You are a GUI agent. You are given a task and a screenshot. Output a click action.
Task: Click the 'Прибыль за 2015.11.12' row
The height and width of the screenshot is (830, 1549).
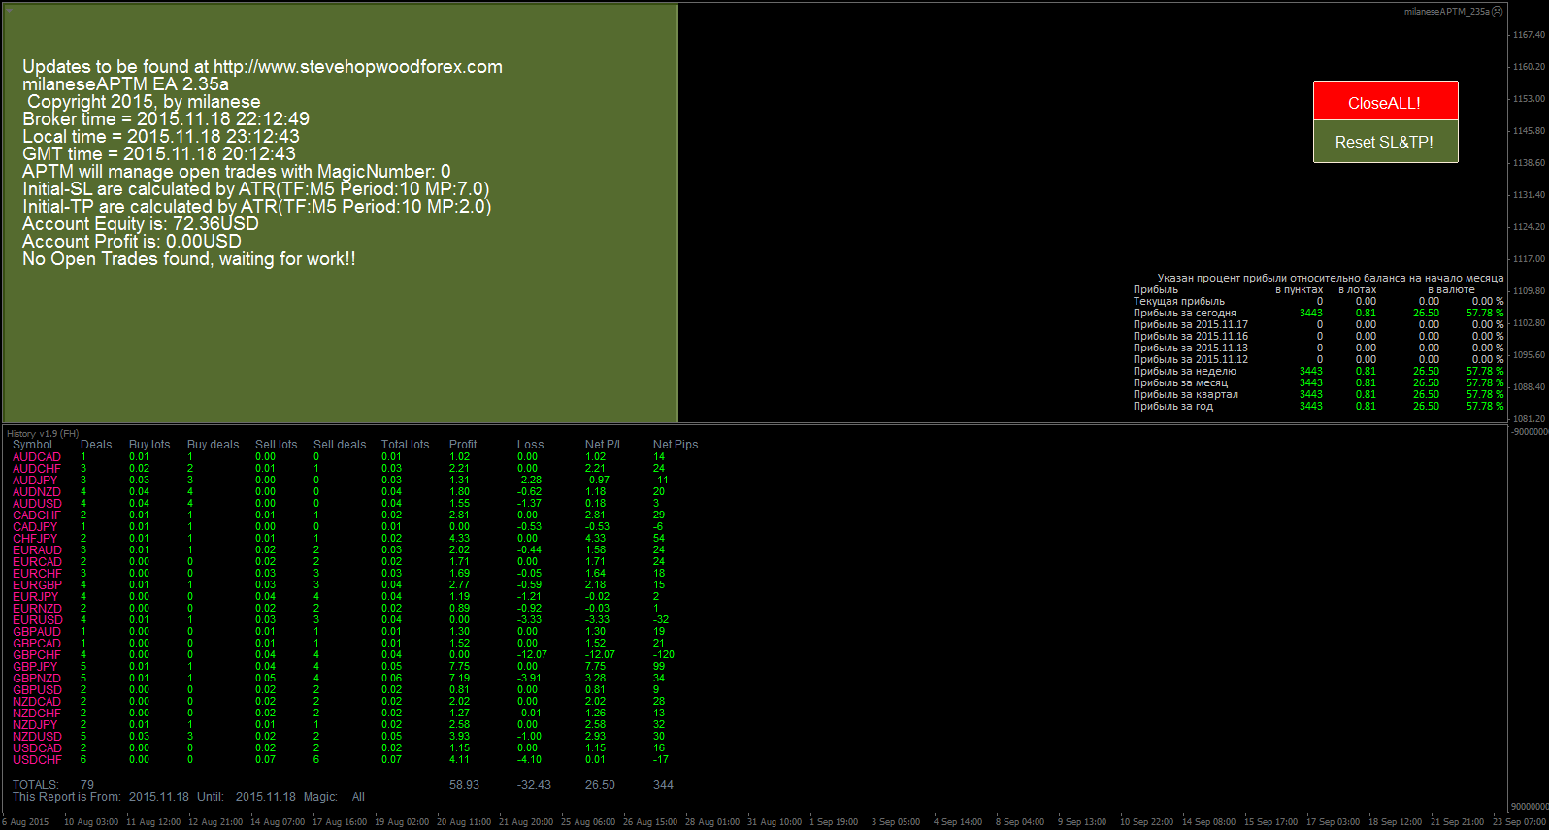(1318, 359)
